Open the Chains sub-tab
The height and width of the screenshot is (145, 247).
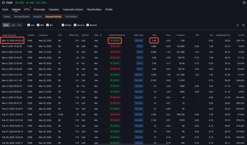coord(7,17)
